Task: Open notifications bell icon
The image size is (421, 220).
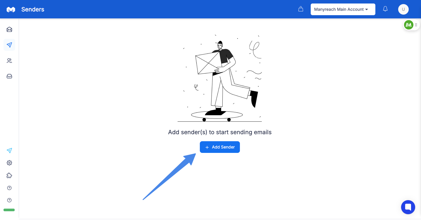Action: tap(385, 9)
